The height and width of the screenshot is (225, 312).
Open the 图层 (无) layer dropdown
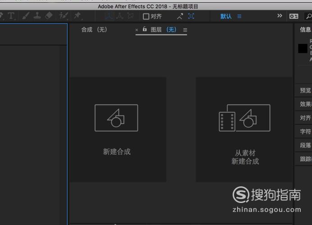click(x=171, y=30)
